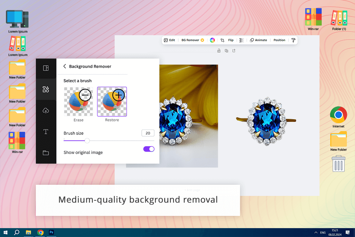Click the paint roller copy-style icon

tap(293, 40)
